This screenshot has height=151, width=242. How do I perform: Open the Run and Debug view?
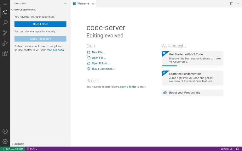[x=5, y=43]
